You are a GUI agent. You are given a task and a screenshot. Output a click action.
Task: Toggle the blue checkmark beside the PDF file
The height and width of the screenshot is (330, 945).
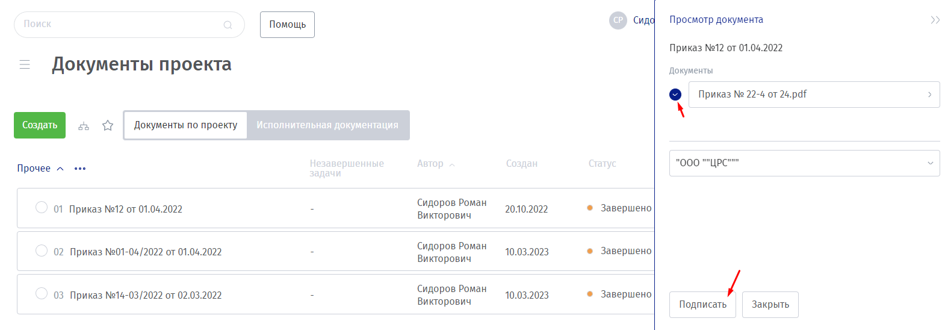pyautogui.click(x=675, y=95)
